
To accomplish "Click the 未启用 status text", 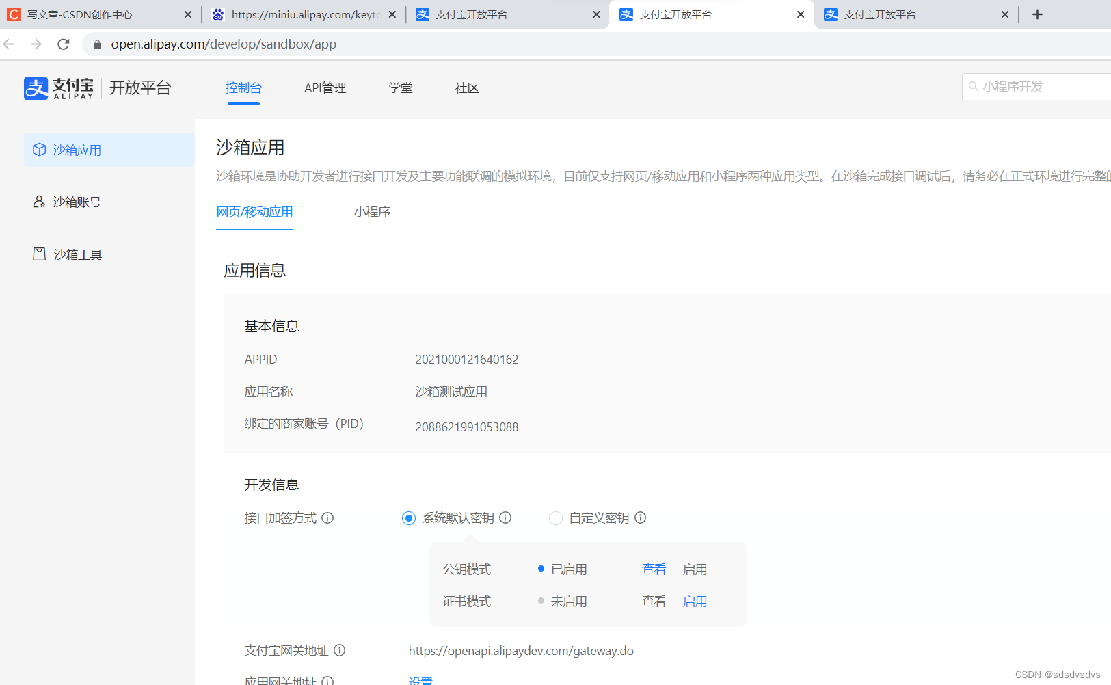I will click(569, 602).
